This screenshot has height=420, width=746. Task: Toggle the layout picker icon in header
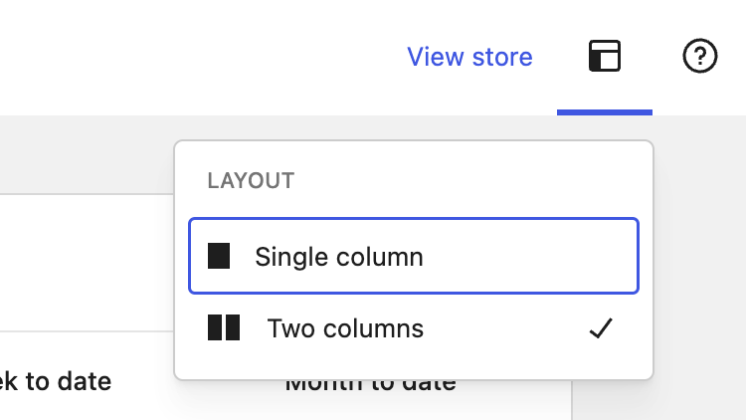point(605,56)
